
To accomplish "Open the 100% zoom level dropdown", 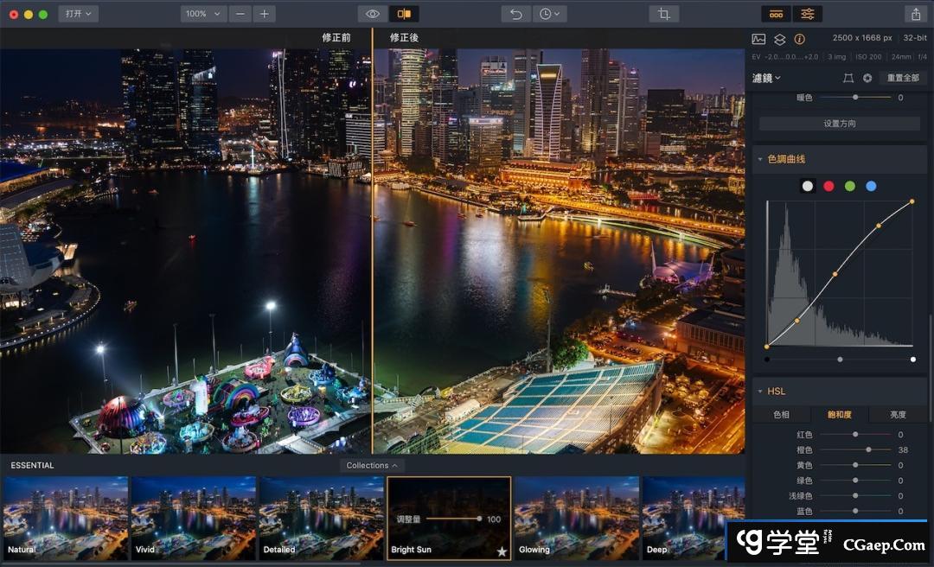I will (x=203, y=14).
